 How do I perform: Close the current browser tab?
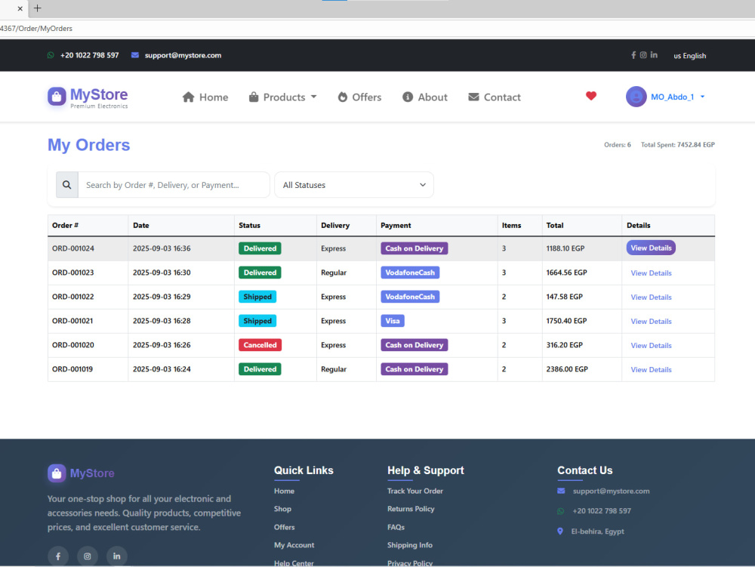[x=20, y=8]
